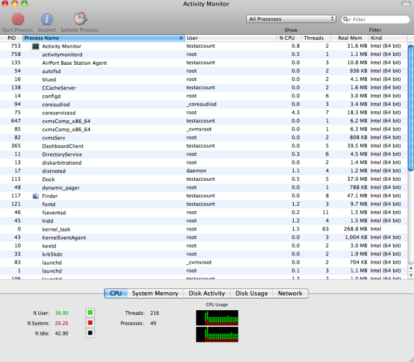Click the Sample Process icon
Viewport: 414px width, 362px height.
tap(80, 19)
